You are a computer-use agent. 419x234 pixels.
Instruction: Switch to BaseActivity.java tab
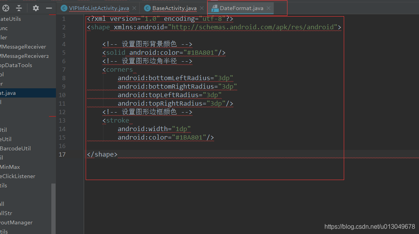pos(174,8)
